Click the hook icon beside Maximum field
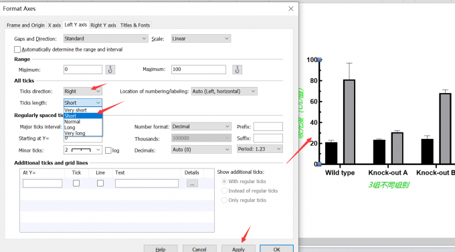 237,70
